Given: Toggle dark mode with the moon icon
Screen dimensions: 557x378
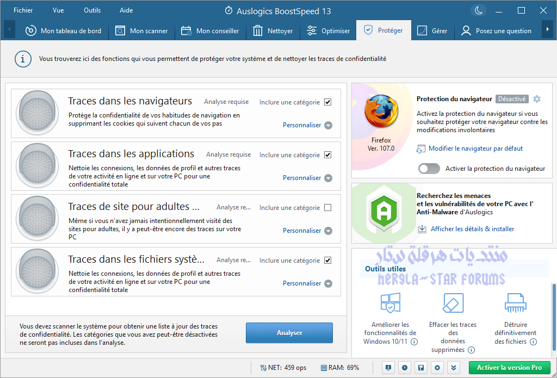Looking at the screenshot, I should click(x=479, y=10).
